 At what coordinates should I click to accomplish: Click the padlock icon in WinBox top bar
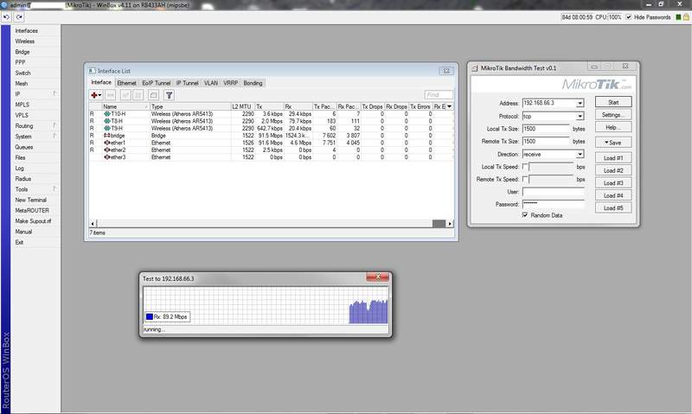coord(686,17)
